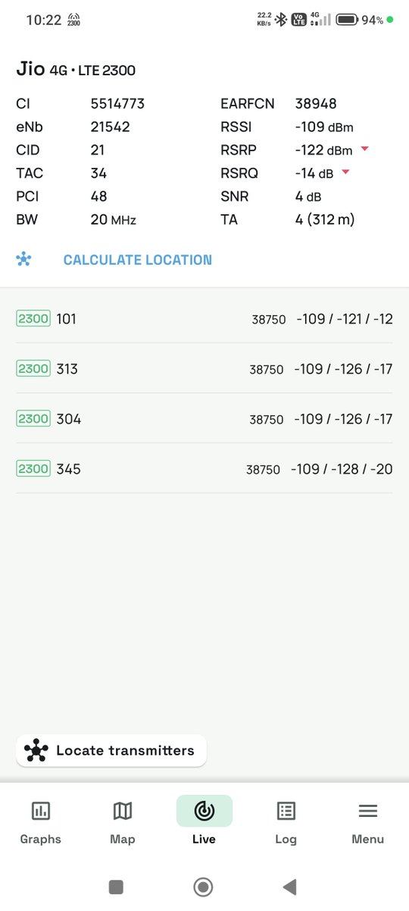Tap the triangulation icon beside Calculate Location
Viewport: 409px width, 911px height.
(23, 260)
